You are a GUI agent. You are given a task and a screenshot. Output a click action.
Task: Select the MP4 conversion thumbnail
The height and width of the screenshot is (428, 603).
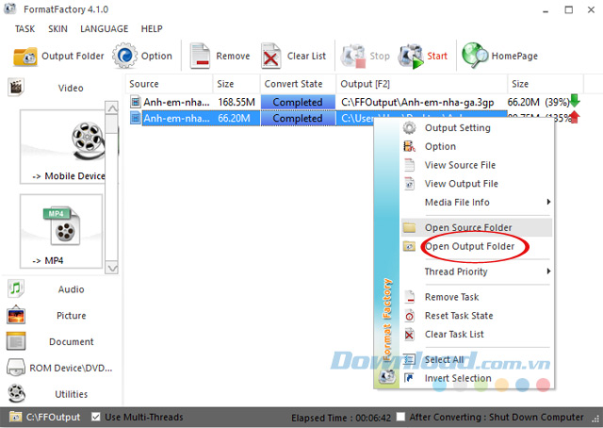point(61,231)
